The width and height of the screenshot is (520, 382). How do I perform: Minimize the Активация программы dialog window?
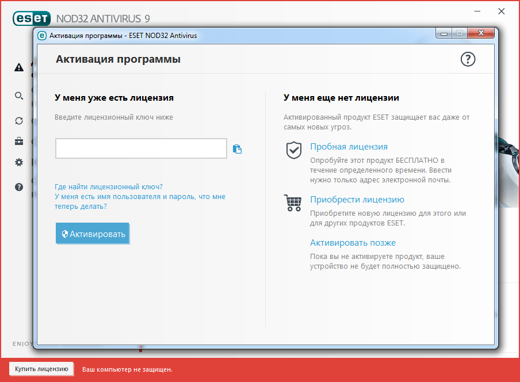pos(443,33)
